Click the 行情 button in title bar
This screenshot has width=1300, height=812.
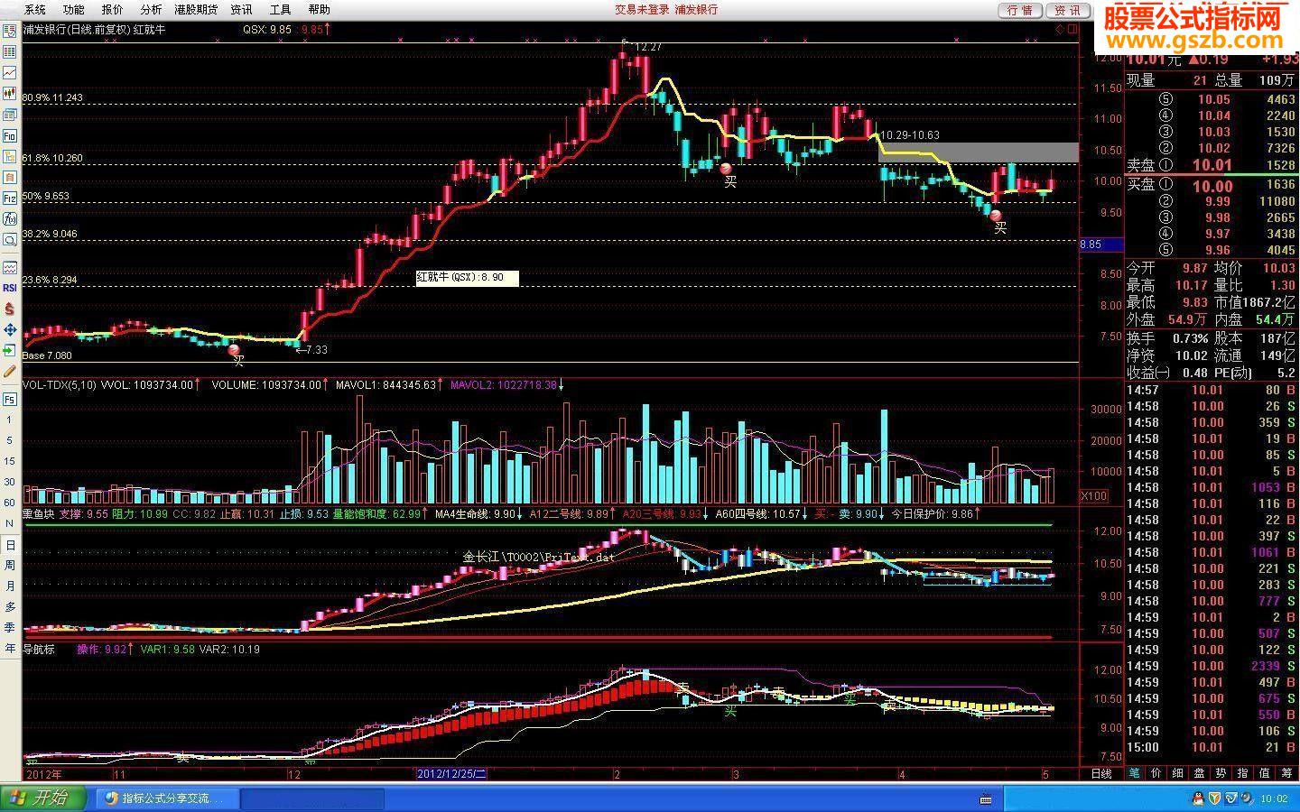[1019, 10]
